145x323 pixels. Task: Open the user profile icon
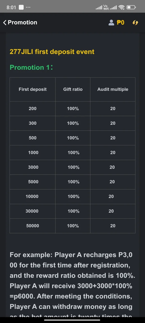(x=111, y=22)
